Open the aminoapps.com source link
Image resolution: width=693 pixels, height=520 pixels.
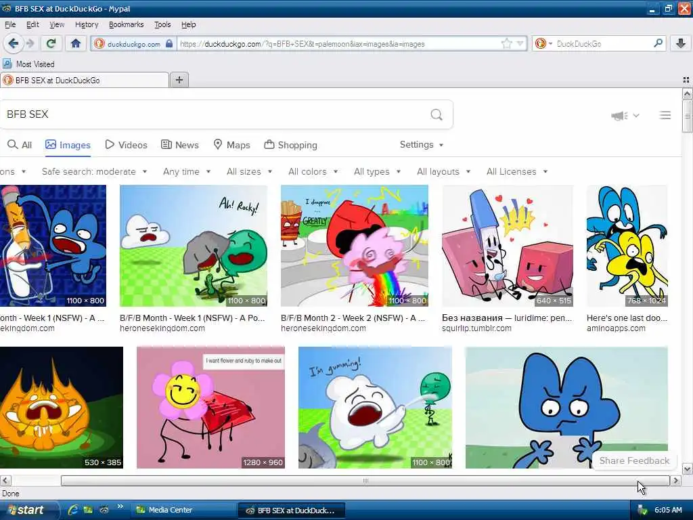(x=616, y=328)
